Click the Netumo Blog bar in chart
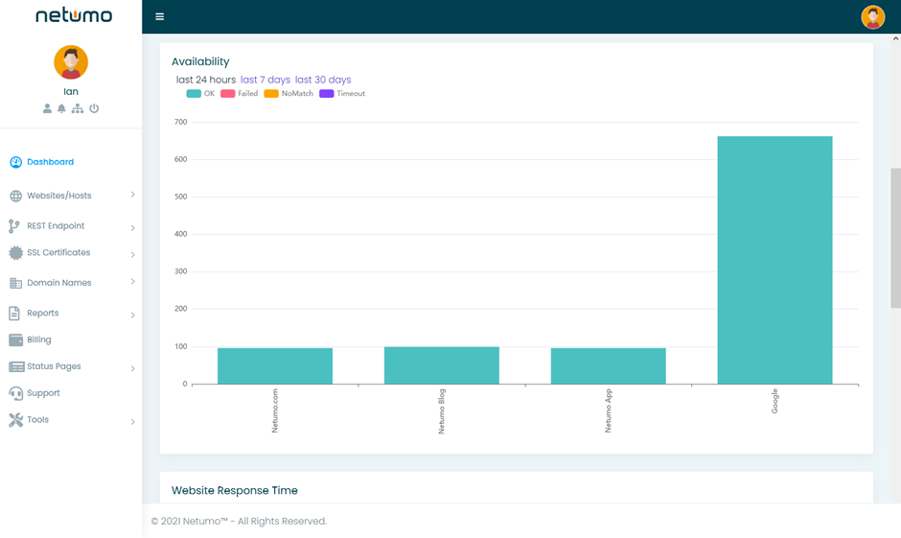The width and height of the screenshot is (901, 538). coord(441,365)
